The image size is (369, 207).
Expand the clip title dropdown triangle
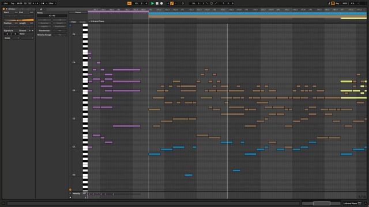click(6, 9)
